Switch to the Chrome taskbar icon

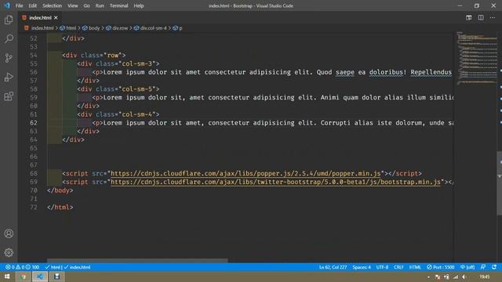coord(23,277)
